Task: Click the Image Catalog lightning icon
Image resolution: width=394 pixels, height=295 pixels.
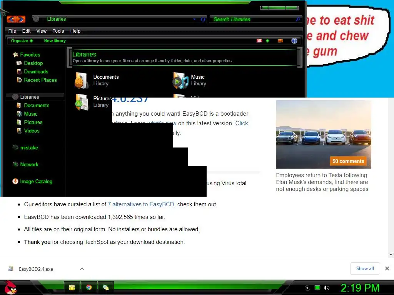Action: coord(15,181)
